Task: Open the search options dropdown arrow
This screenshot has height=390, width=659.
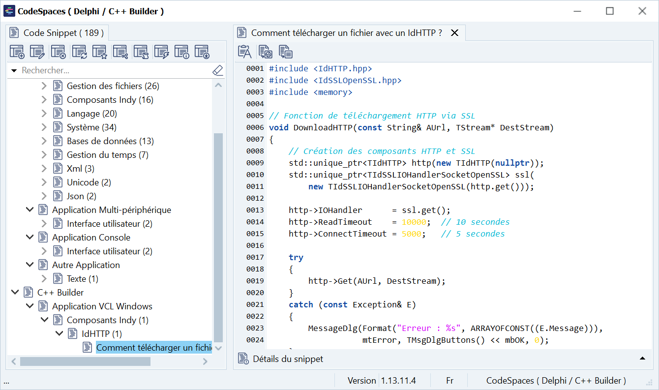Action: 14,71
